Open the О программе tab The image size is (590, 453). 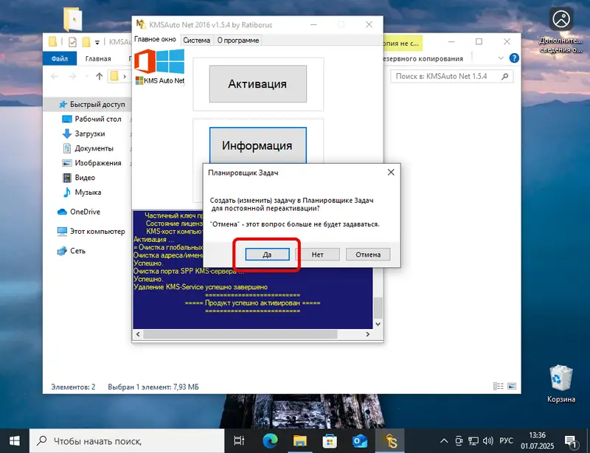[237, 41]
